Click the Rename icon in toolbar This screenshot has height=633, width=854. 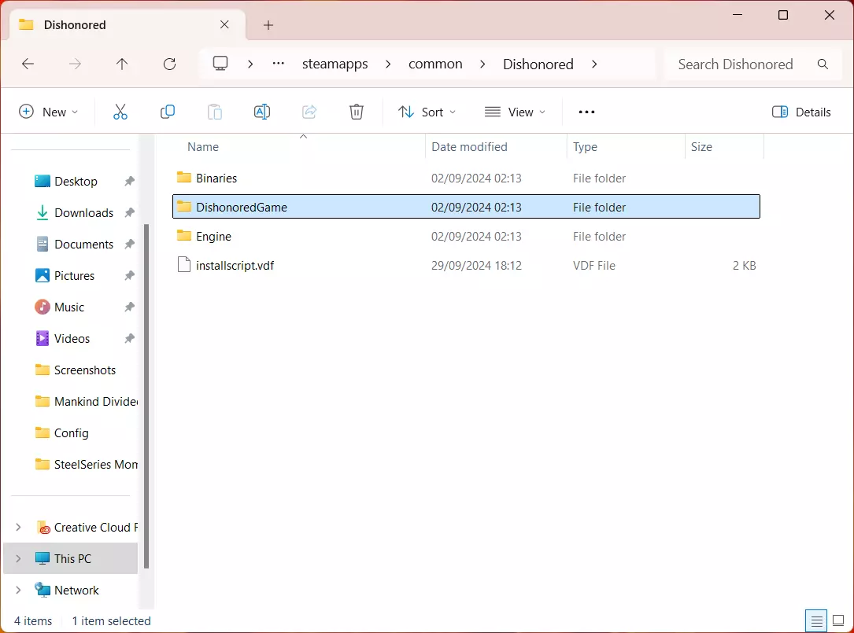262,112
